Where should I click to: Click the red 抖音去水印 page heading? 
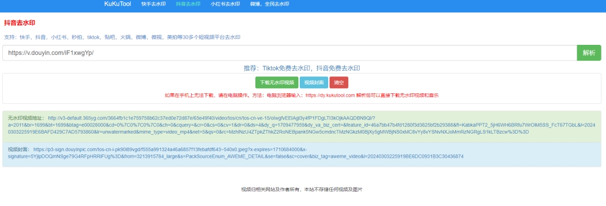click(x=20, y=23)
